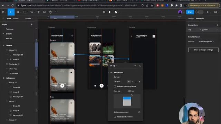Choose left direction for Move in
This screenshot has width=221, height=124.
tap(129, 82)
